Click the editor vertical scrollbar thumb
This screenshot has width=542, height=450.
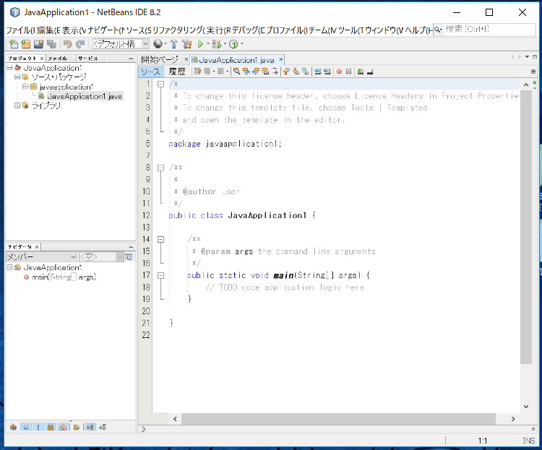click(526, 227)
